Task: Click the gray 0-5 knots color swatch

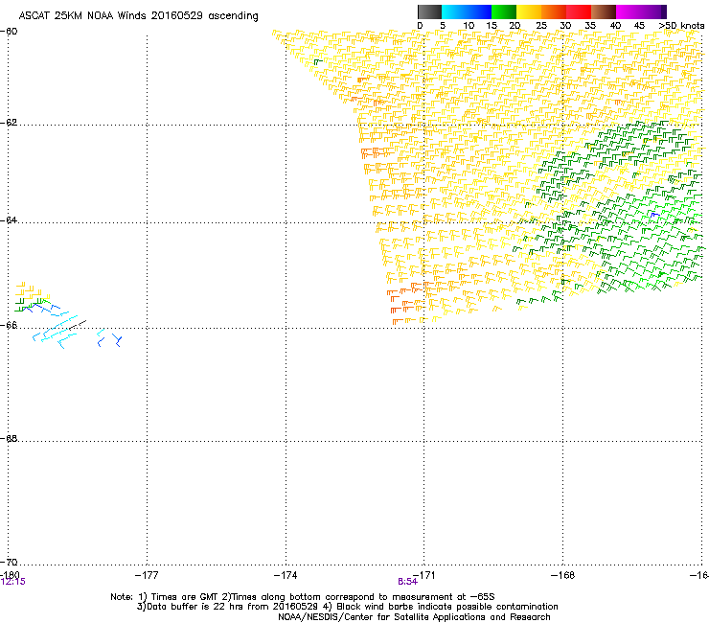Action: tap(429, 12)
